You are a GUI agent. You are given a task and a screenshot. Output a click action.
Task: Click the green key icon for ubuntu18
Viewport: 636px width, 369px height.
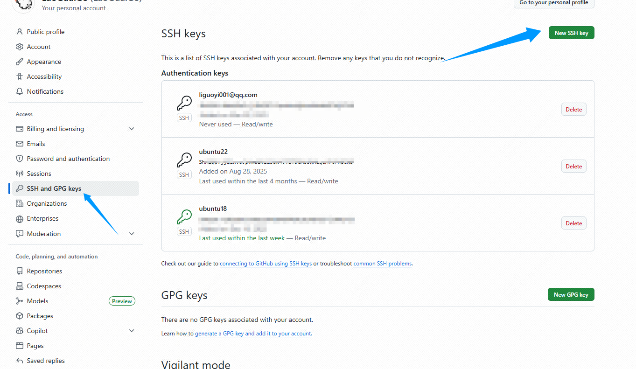pyautogui.click(x=184, y=217)
